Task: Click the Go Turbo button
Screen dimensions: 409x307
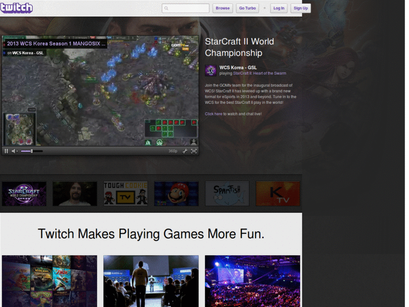Action: [247, 8]
